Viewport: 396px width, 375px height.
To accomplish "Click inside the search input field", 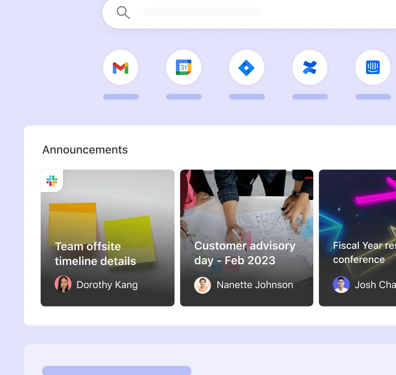I will (x=202, y=12).
